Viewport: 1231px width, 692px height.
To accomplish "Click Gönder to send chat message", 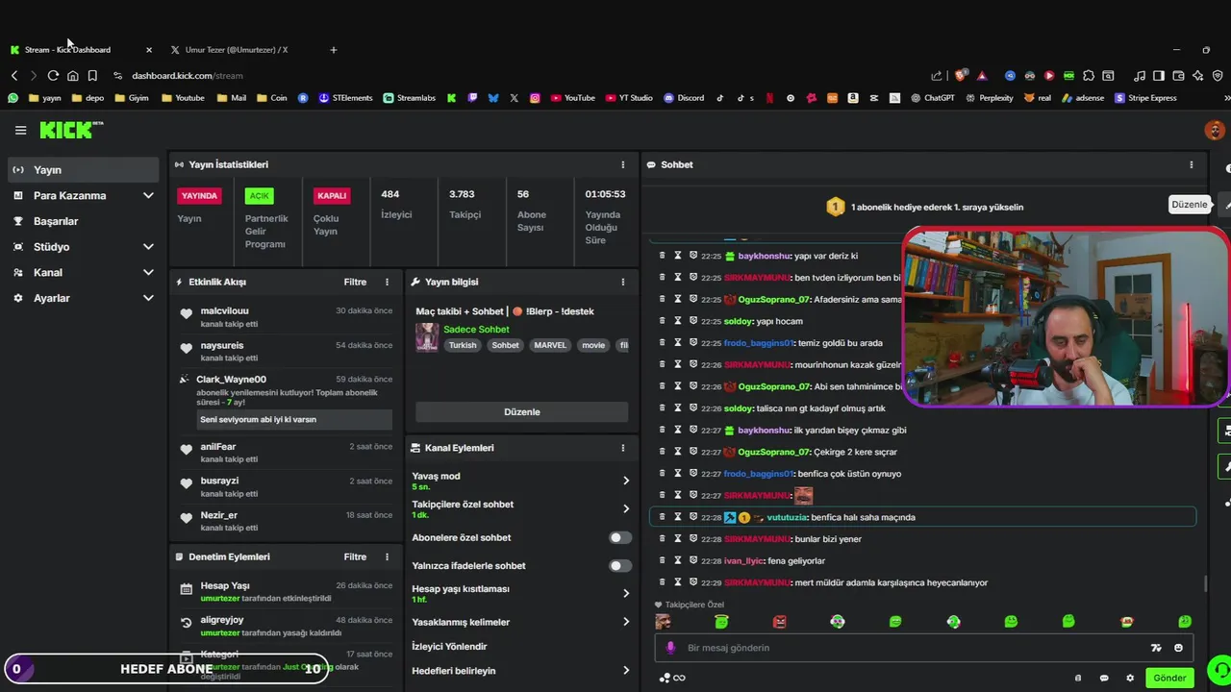I will pyautogui.click(x=1169, y=678).
